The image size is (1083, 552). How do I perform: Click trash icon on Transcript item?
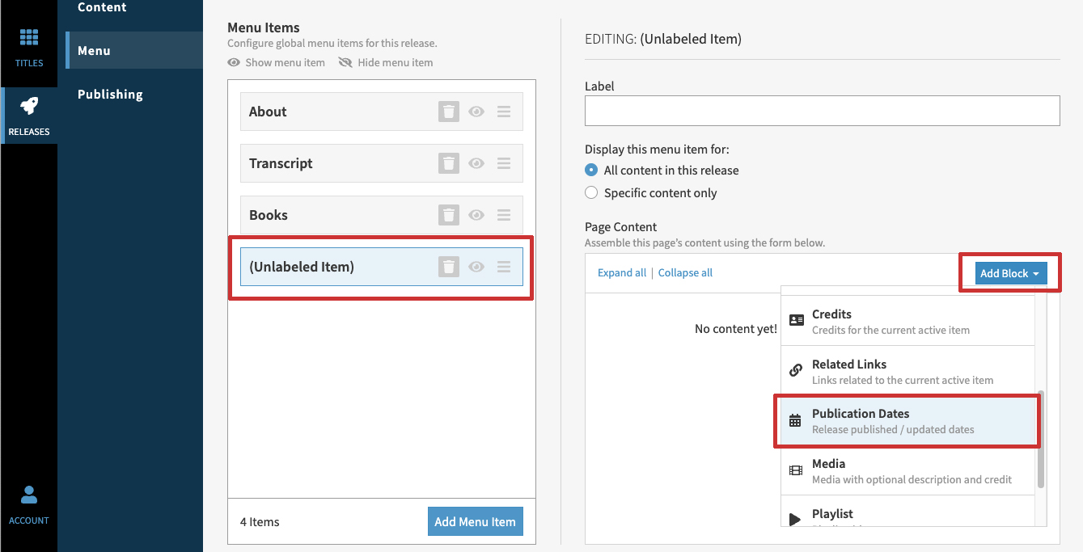(449, 163)
